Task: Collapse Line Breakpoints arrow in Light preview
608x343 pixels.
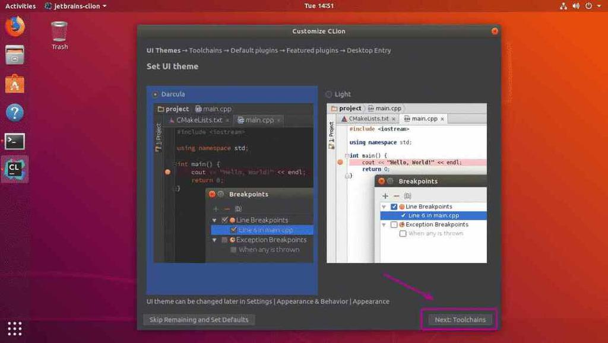Action: pyautogui.click(x=384, y=207)
